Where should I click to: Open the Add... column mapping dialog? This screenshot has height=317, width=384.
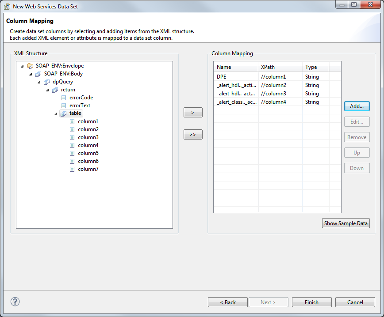click(x=357, y=106)
